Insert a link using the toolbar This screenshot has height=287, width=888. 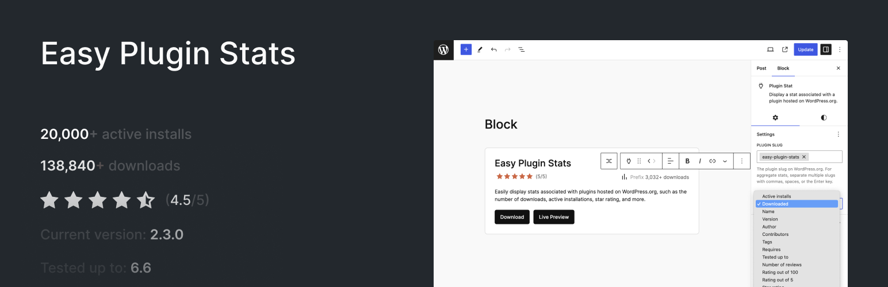click(x=713, y=161)
